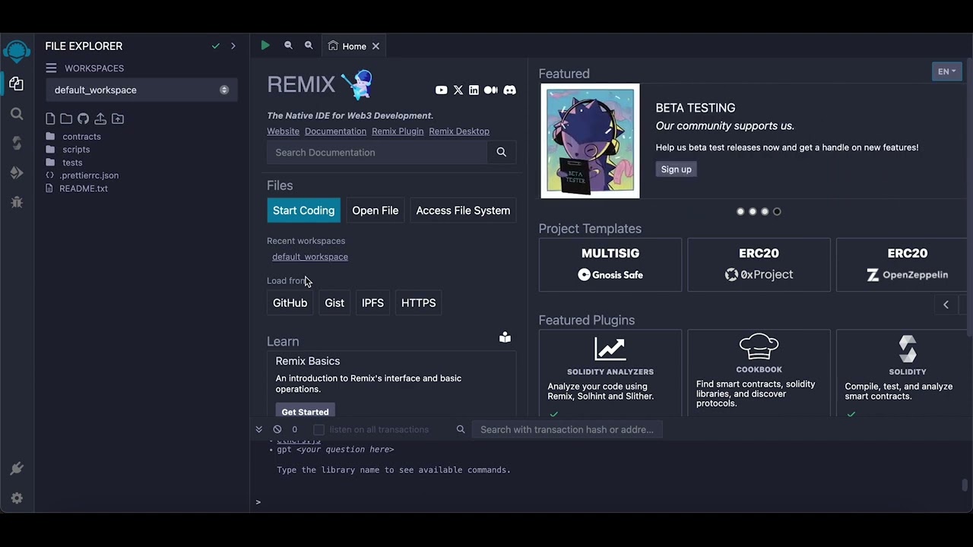Open the Plugin manager

(17, 469)
